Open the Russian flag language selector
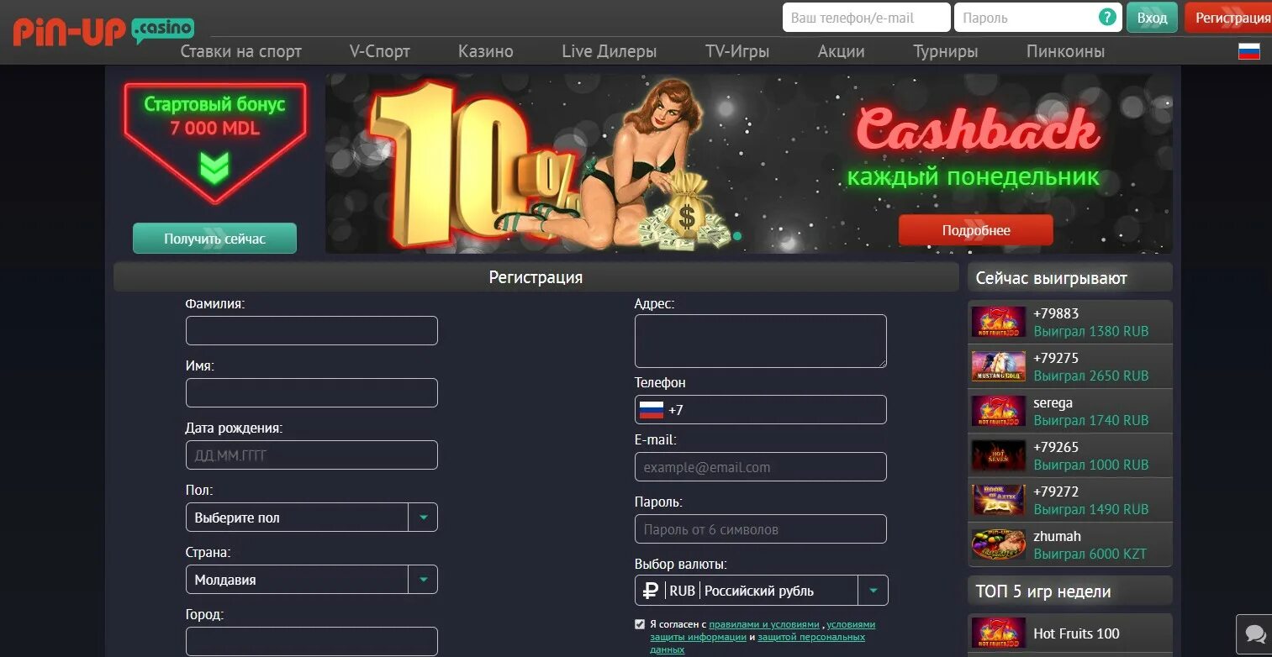This screenshot has width=1272, height=657. [1248, 51]
